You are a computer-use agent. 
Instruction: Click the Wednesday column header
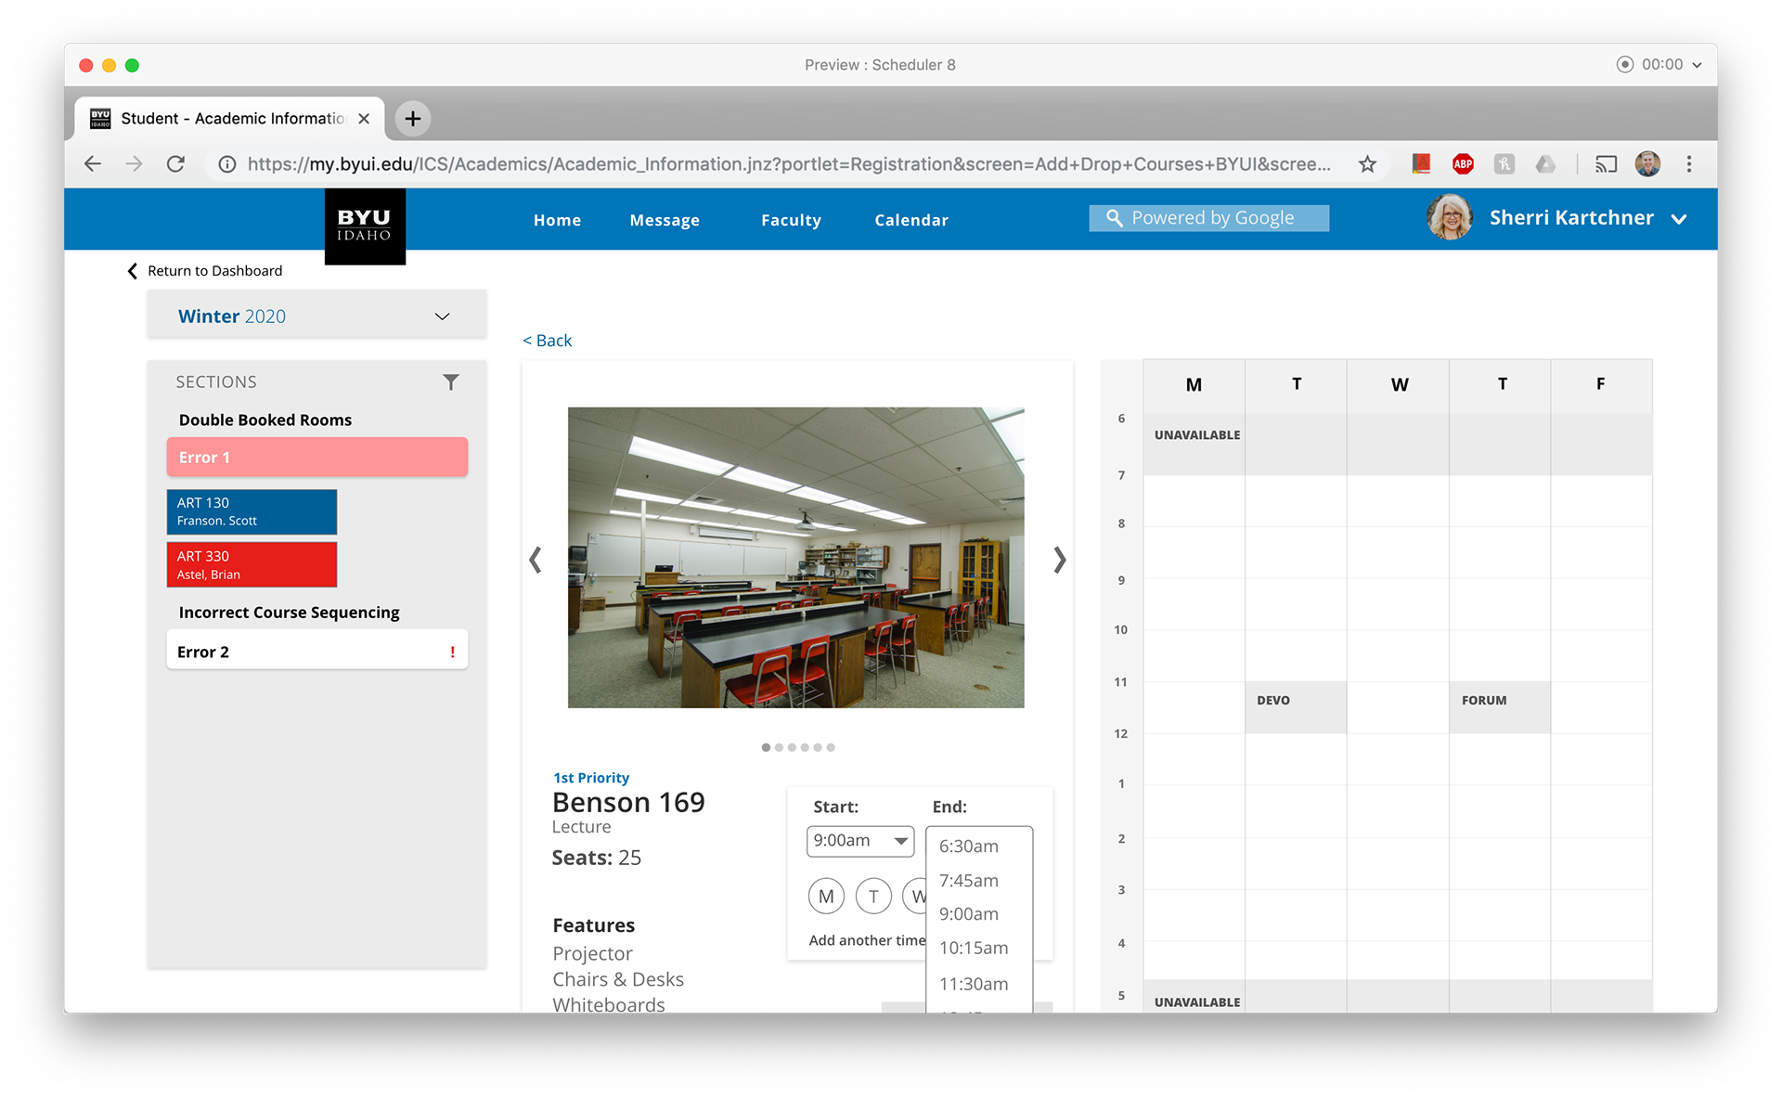(x=1399, y=385)
